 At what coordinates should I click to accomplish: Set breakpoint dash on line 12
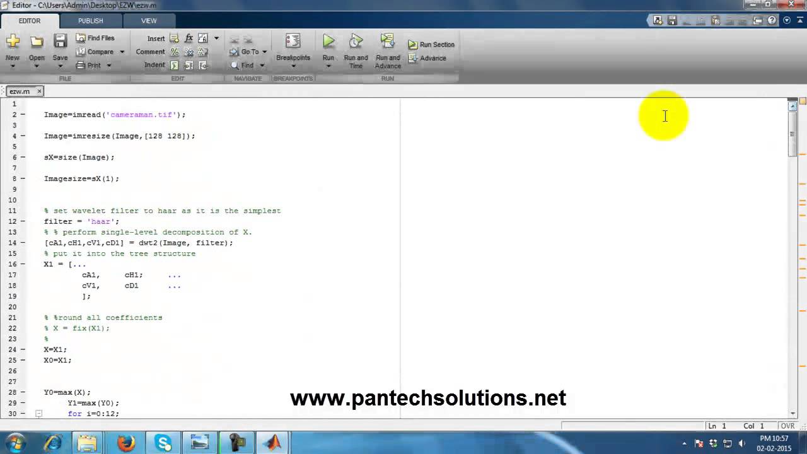click(23, 221)
